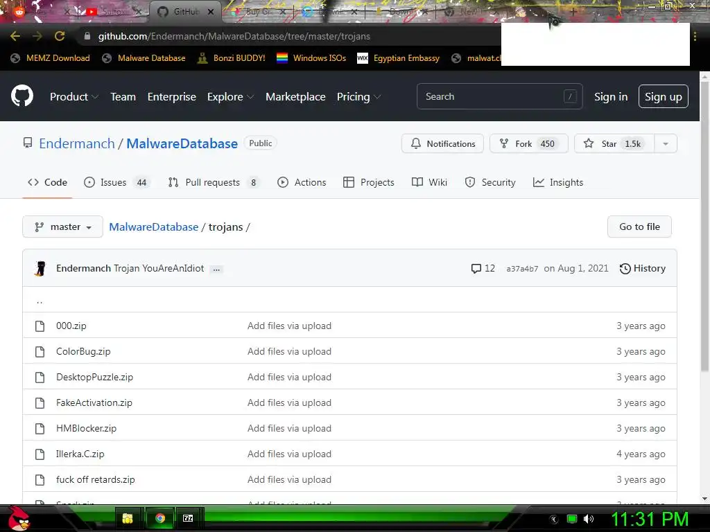Open commit hash a37a4b7
710x532 pixels.
click(x=522, y=269)
